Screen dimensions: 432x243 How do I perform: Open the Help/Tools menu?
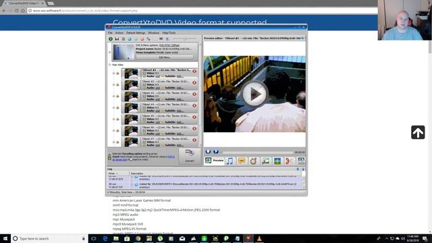(x=169, y=33)
